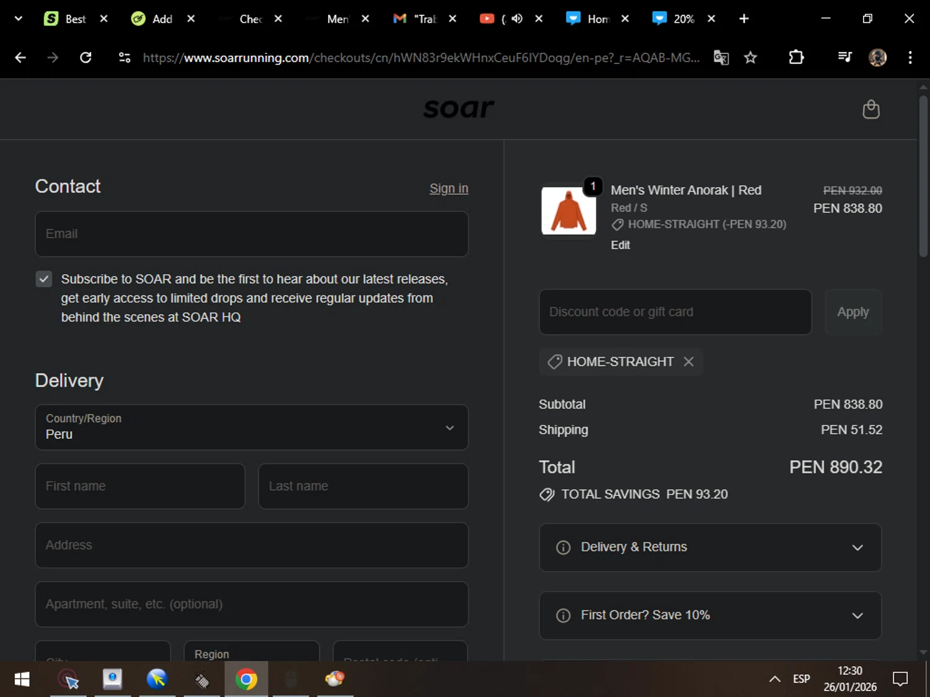Click the Total PEN 890.32 amount
This screenshot has height=697, width=930.
(x=835, y=467)
